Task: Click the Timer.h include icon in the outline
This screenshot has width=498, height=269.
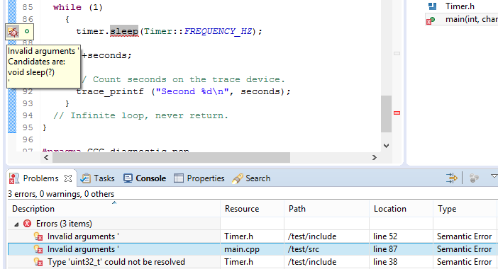Action: click(x=432, y=6)
